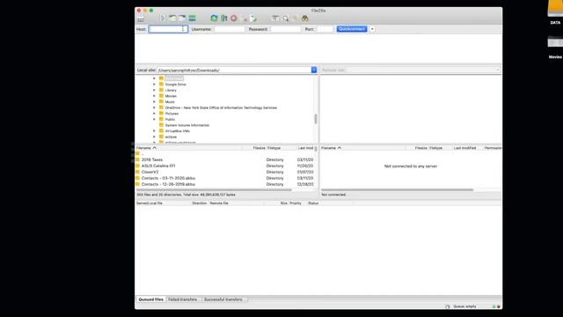Click the remote file list horizontal scrollbar
This screenshot has width=563, height=317.
pos(397,190)
